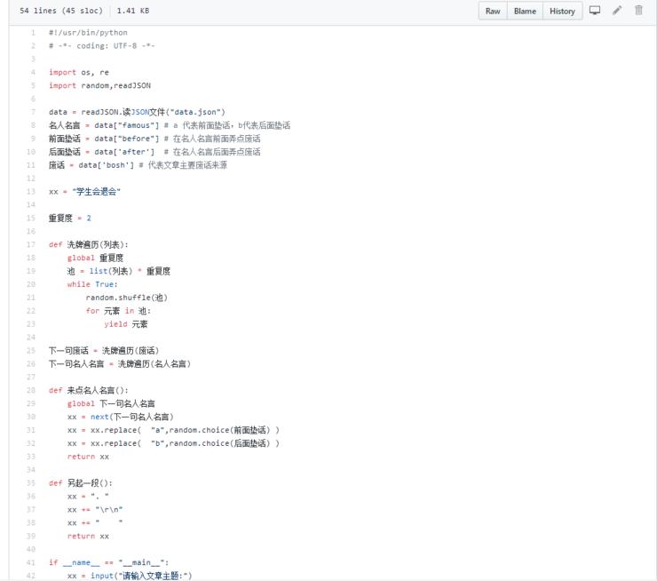Click the '1.41 KB' file size text
This screenshot has width=657, height=581.
click(133, 11)
